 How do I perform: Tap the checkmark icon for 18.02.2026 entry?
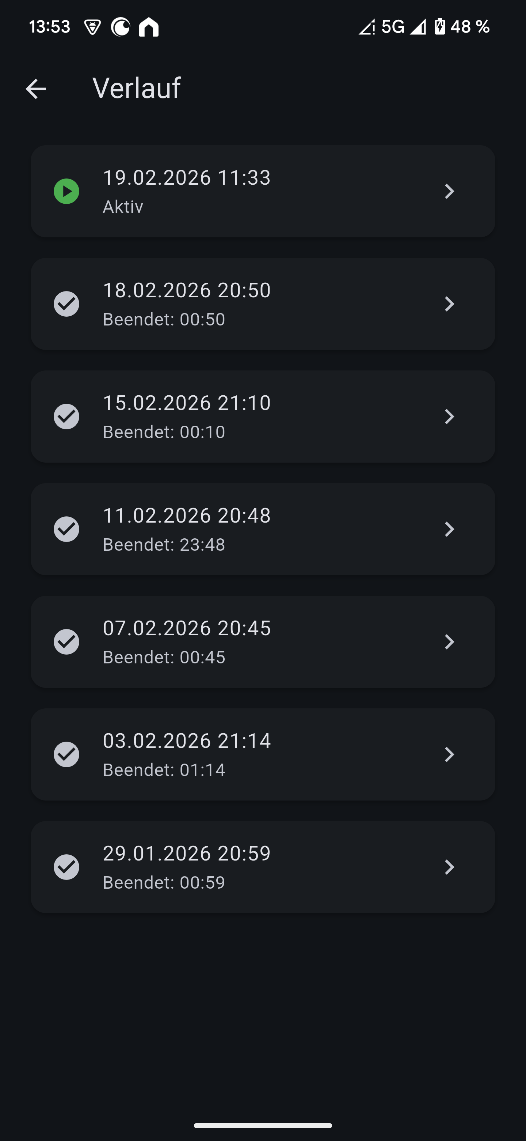pyautogui.click(x=66, y=304)
